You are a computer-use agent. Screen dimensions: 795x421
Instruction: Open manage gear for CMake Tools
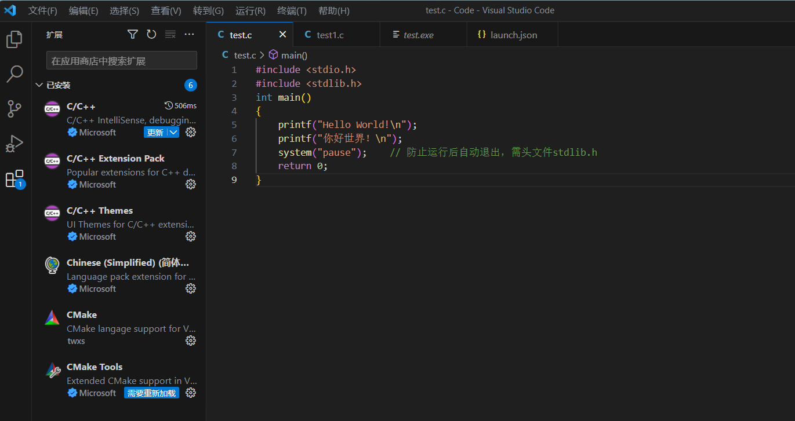coord(190,393)
